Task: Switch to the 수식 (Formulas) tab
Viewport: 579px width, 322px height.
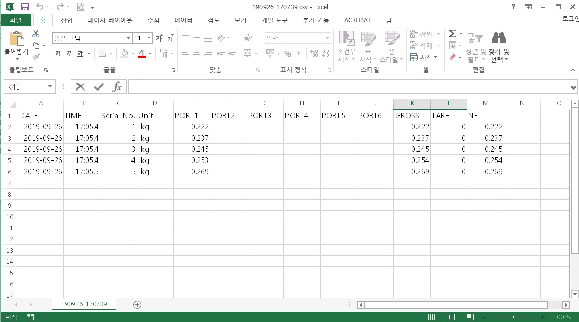Action: tap(153, 20)
